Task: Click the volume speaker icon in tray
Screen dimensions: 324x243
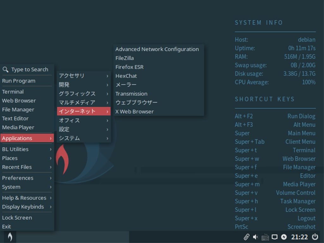Action: 256,237
